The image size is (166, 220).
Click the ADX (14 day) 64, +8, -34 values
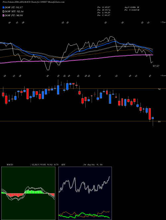coord(93,165)
